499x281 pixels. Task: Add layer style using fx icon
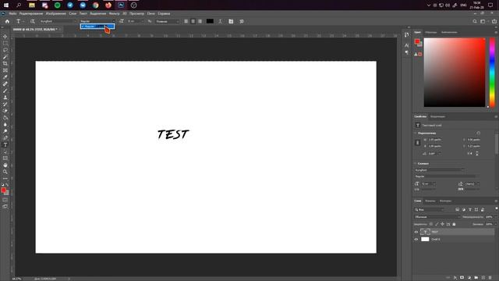coord(455,278)
